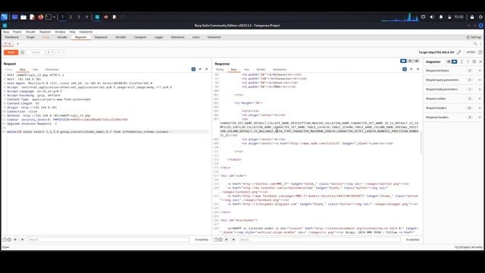The width and height of the screenshot is (485, 273).
Task: Click the Request search field
Action: 108,240
